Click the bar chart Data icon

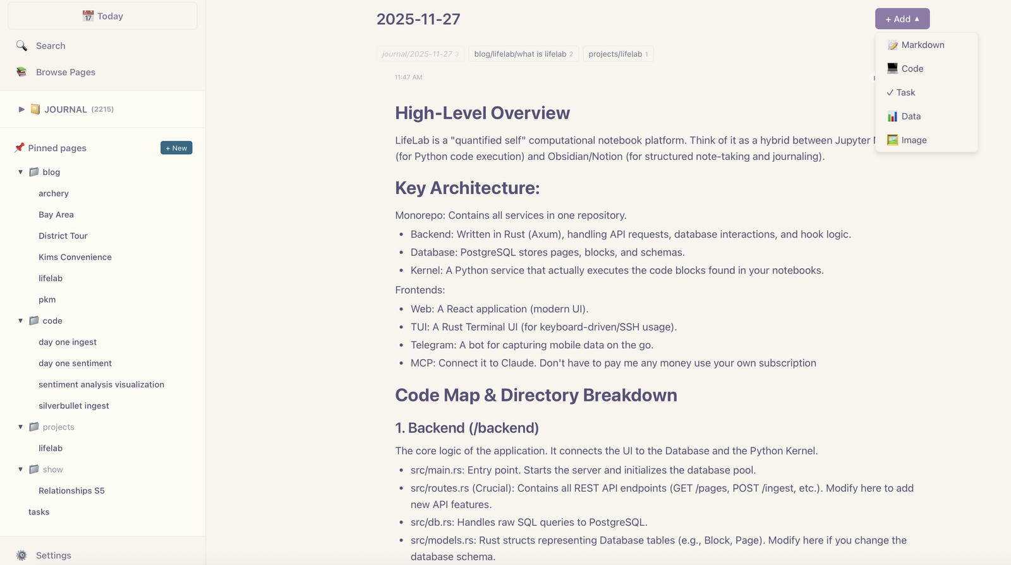pos(892,116)
